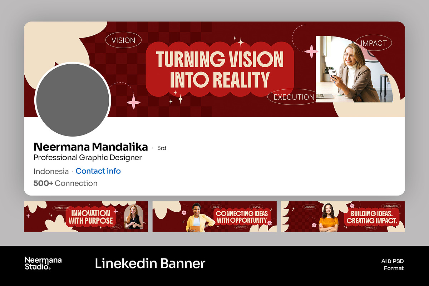Viewport: 429px width, 286px height.
Task: Click the TRANSFORM label in first small banner
Action: point(62,208)
